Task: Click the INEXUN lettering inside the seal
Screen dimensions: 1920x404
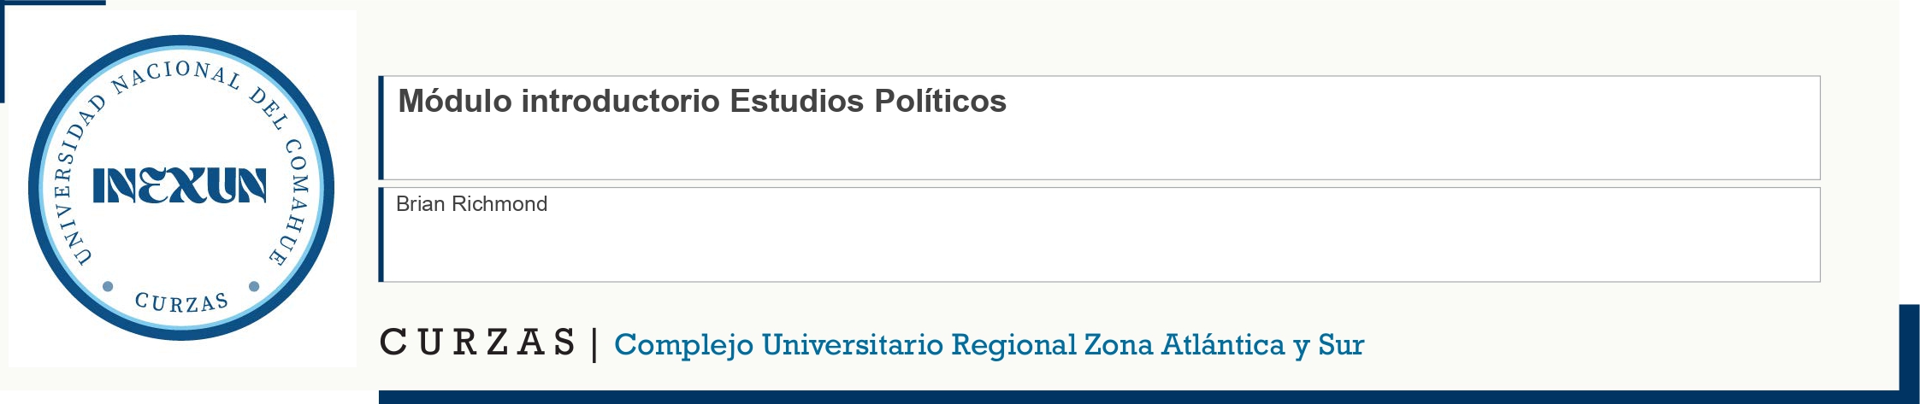Action: (x=180, y=186)
